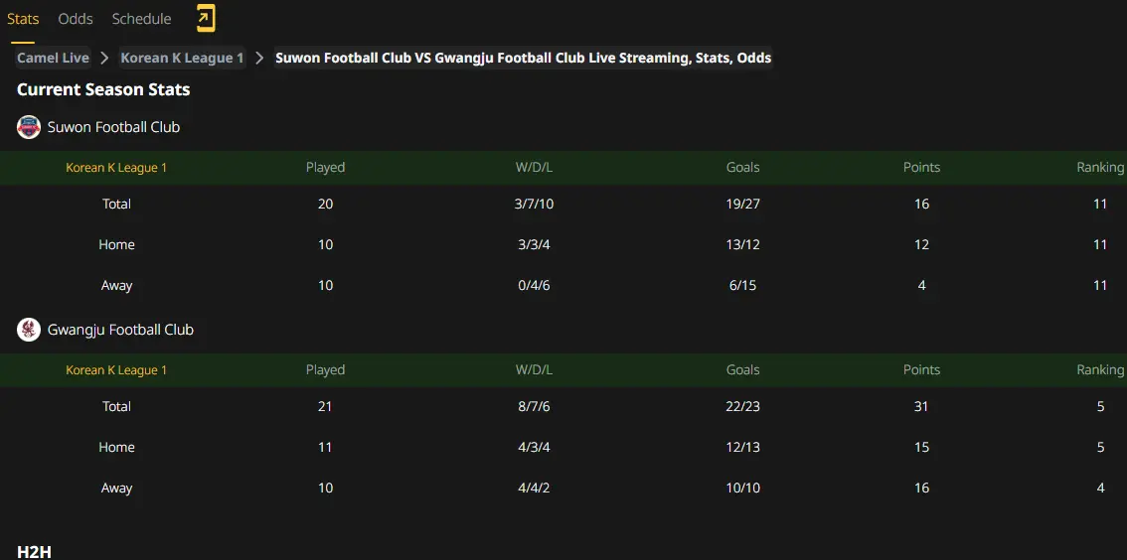This screenshot has width=1127, height=560.
Task: Click the Points column header in Suwon table
Action: point(921,167)
